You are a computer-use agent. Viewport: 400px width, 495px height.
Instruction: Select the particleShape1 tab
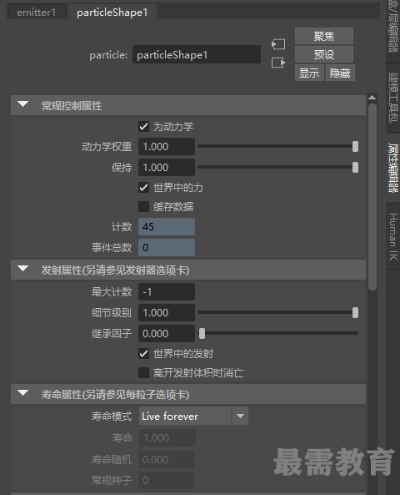point(112,13)
